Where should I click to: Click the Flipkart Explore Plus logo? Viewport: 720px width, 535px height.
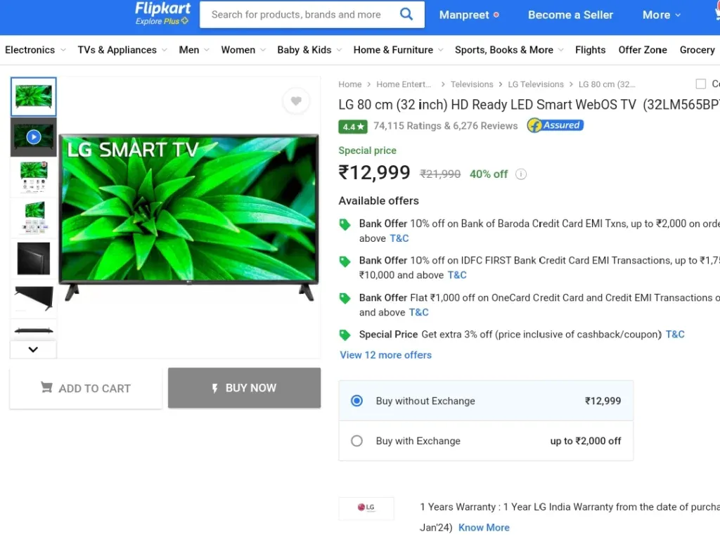pos(162,13)
